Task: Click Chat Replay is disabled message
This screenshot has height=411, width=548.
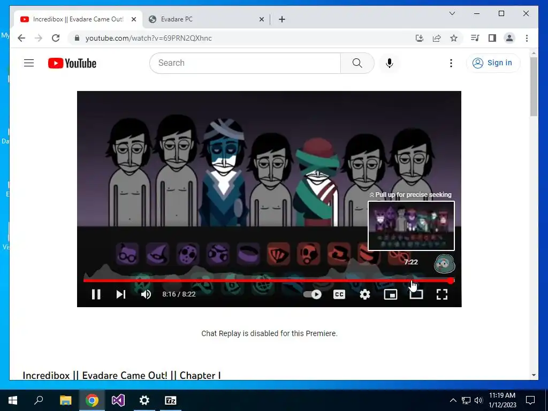Action: click(x=269, y=333)
